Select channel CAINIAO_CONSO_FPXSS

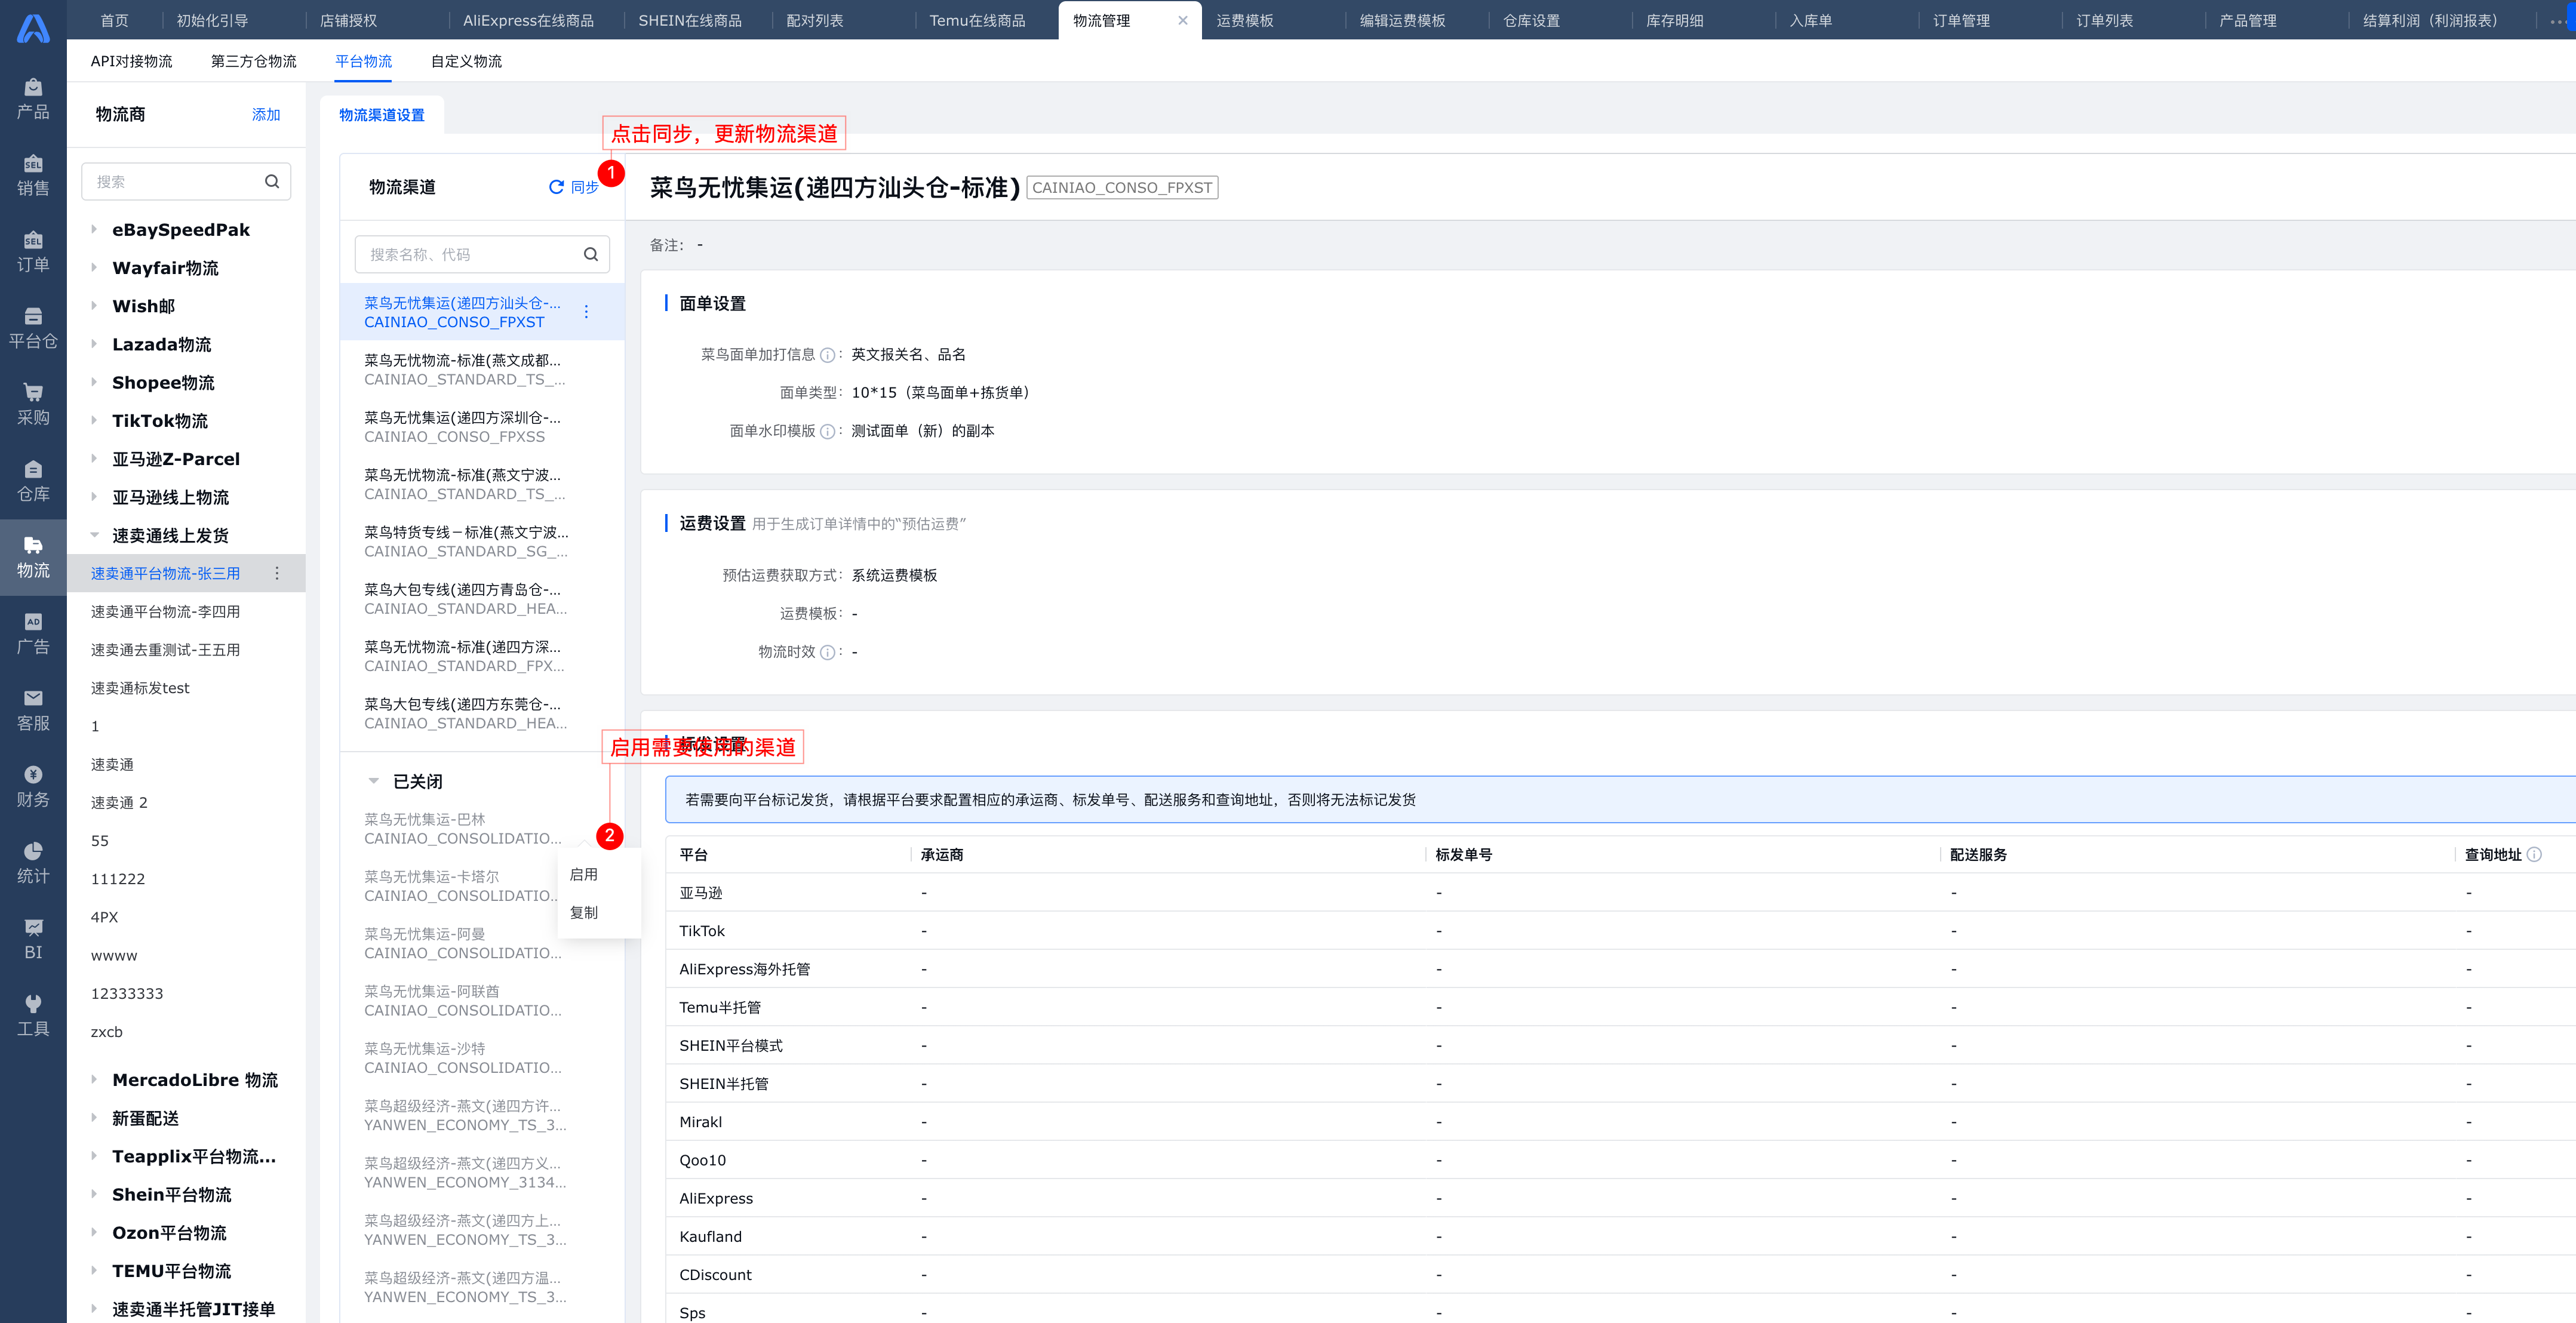click(x=482, y=427)
